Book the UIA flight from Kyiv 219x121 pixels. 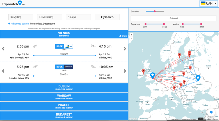pyautogui.click(x=64, y=46)
